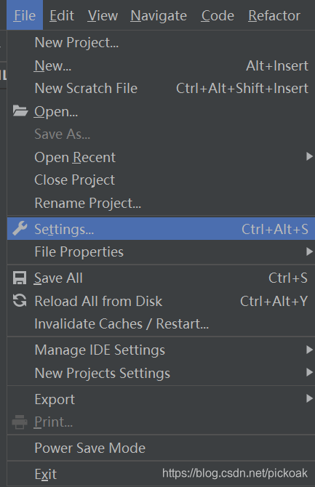Open the Refactor menu
The image size is (315, 487).
tap(274, 15)
